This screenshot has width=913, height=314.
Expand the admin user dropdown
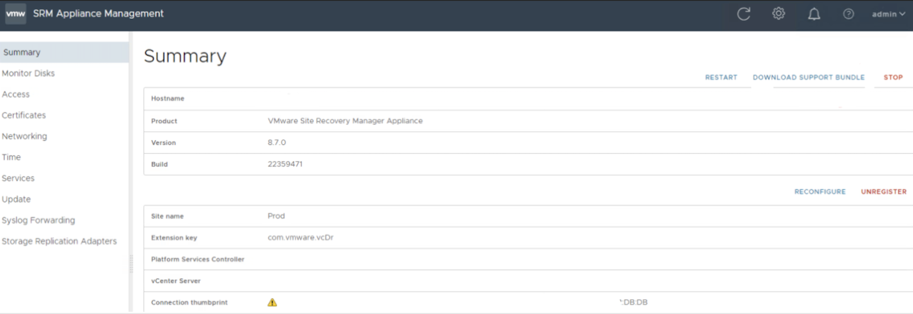click(x=888, y=14)
